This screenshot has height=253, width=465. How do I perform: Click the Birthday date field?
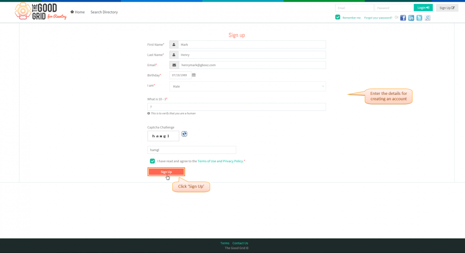181,75
